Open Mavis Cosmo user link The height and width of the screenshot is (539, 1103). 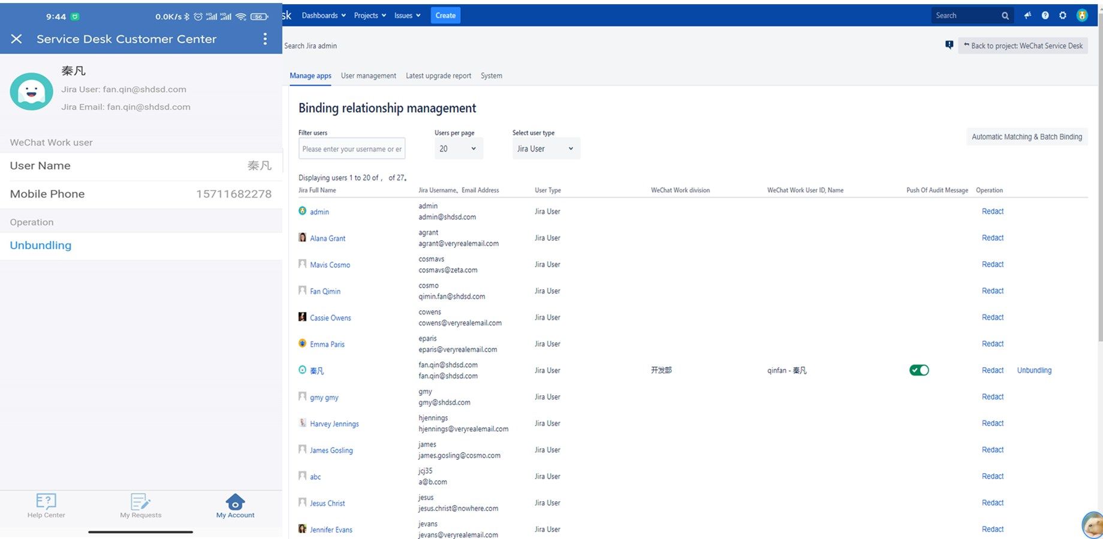coord(330,265)
